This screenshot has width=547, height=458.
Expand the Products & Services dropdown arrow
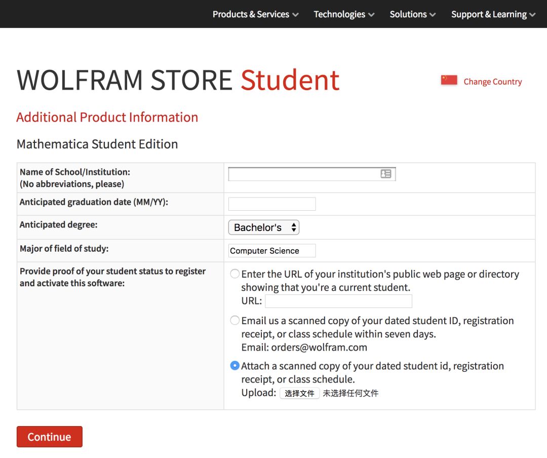click(x=295, y=15)
